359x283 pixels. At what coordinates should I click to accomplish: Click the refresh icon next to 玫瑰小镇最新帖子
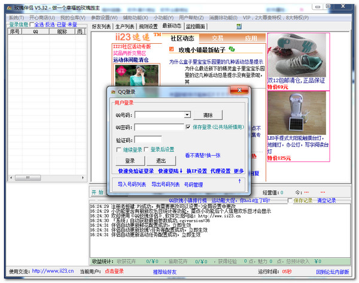tap(232, 49)
